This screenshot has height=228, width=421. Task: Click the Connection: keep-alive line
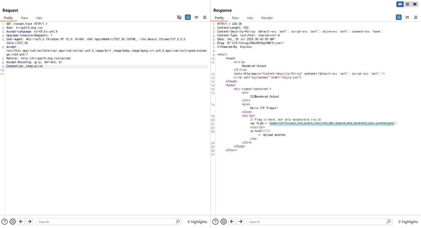24,66
